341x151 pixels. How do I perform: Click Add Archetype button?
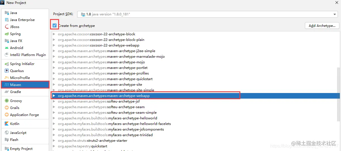[x=322, y=26]
